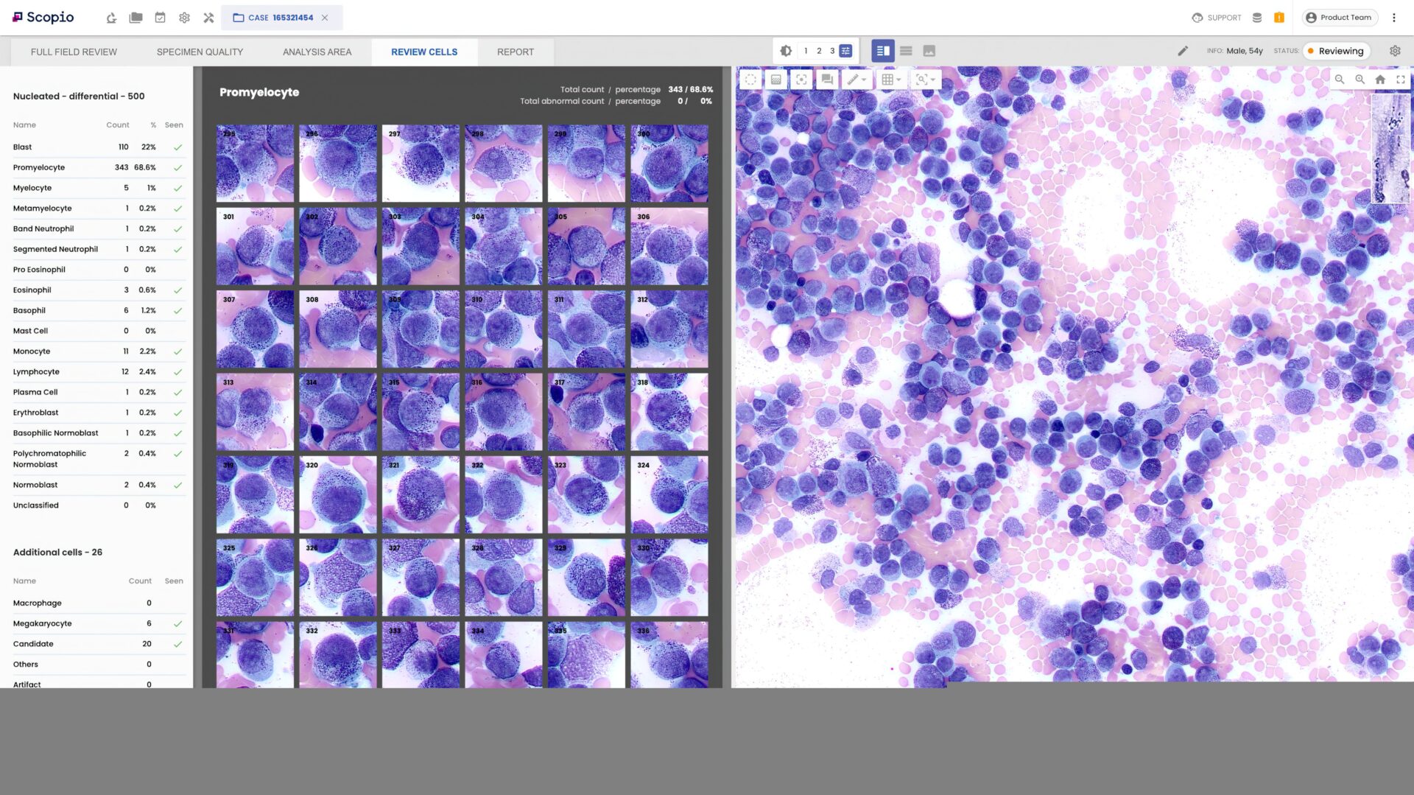Image resolution: width=1414 pixels, height=795 pixels.
Task: Open viewer settings gear at far right
Action: coord(1395,51)
